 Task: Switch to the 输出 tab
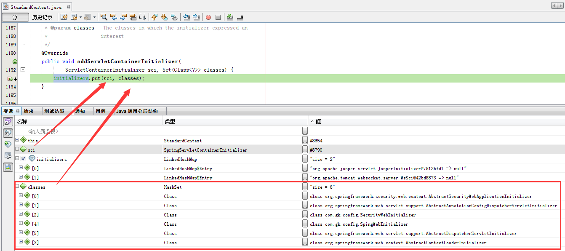pyautogui.click(x=29, y=111)
